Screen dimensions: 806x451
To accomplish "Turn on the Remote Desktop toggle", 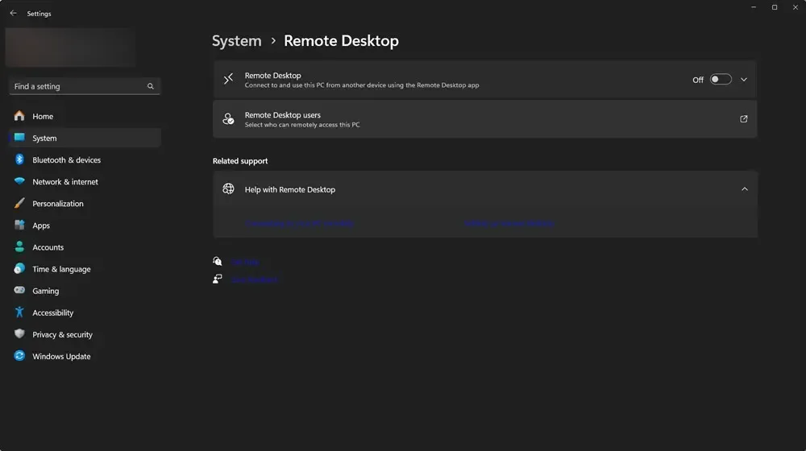I will tap(720, 79).
